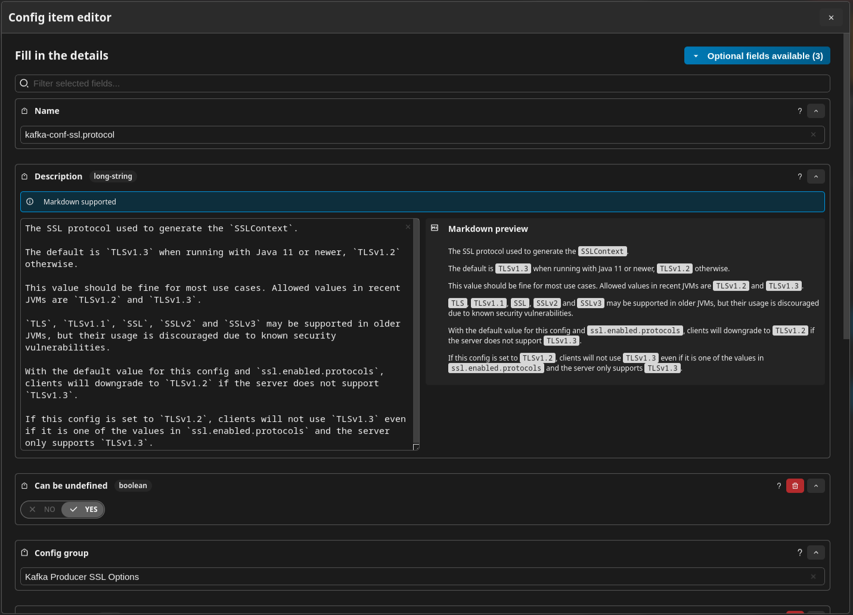Viewport: 853px width, 615px height.
Task: Click the lock icon next to Config group
Action: 24,552
